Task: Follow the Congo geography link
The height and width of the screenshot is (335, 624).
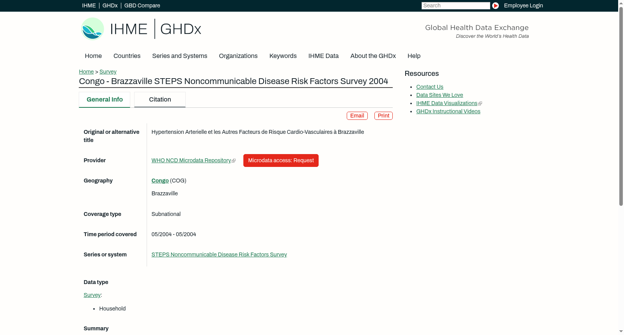Action: [x=160, y=181]
